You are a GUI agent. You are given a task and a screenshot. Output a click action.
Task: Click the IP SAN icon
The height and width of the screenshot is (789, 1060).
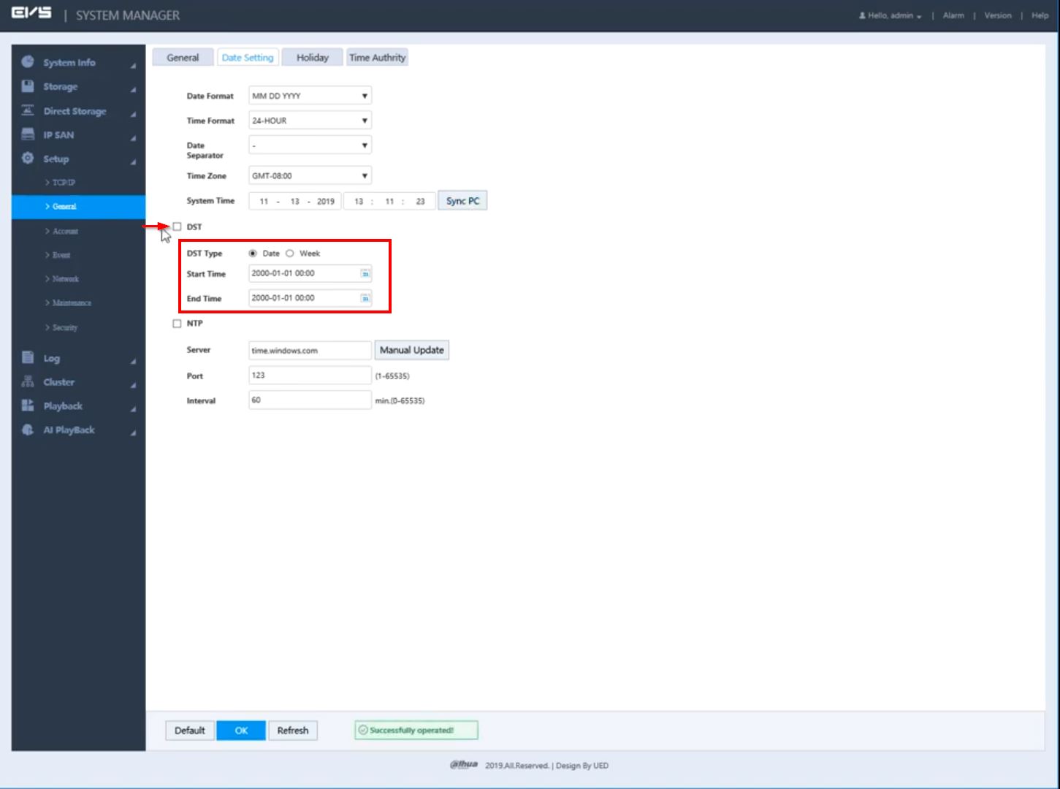click(x=28, y=134)
